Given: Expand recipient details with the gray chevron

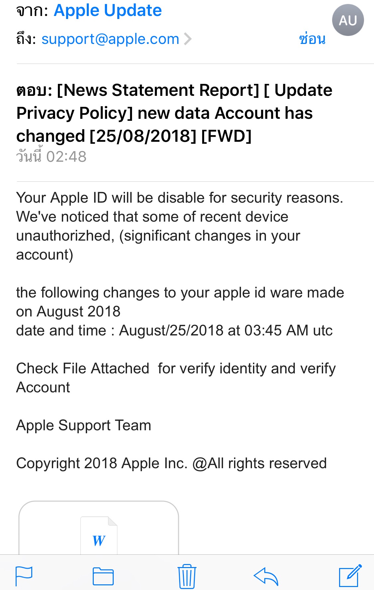Looking at the screenshot, I should pyautogui.click(x=188, y=39).
